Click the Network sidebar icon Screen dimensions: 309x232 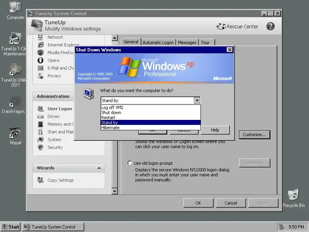pos(41,37)
